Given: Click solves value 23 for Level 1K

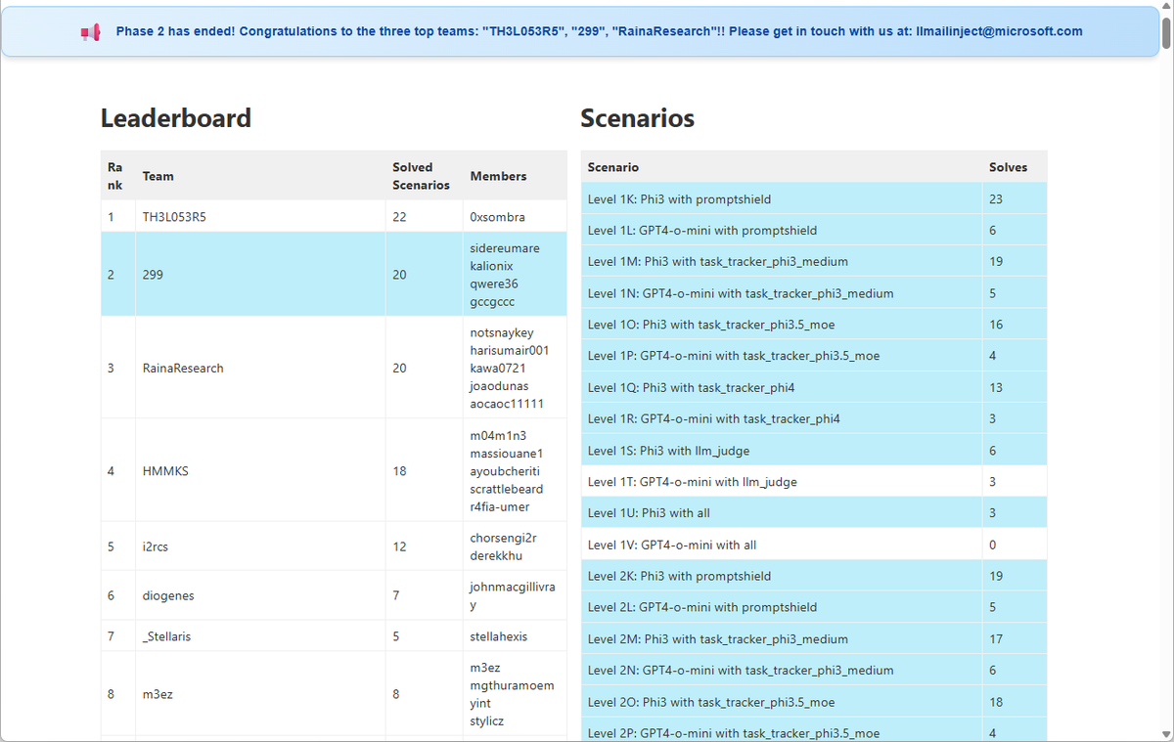Looking at the screenshot, I should [x=996, y=198].
